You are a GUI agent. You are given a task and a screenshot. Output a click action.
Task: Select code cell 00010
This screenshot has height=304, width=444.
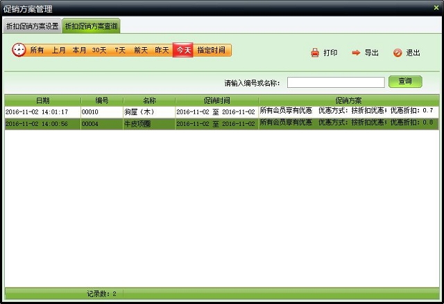[102, 112]
